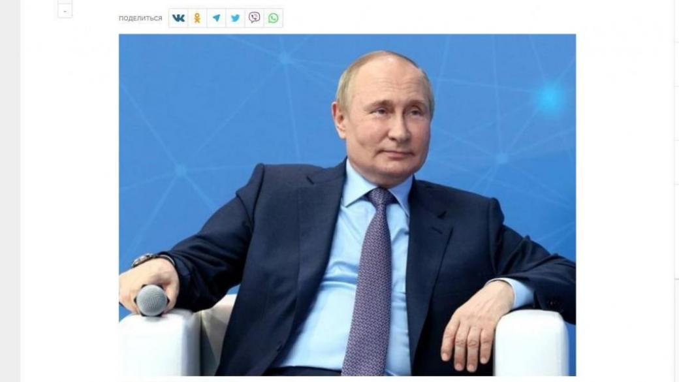Screen dimensions: 679x382
Task: Click the partially visible button above minus
Action: point(65,1)
